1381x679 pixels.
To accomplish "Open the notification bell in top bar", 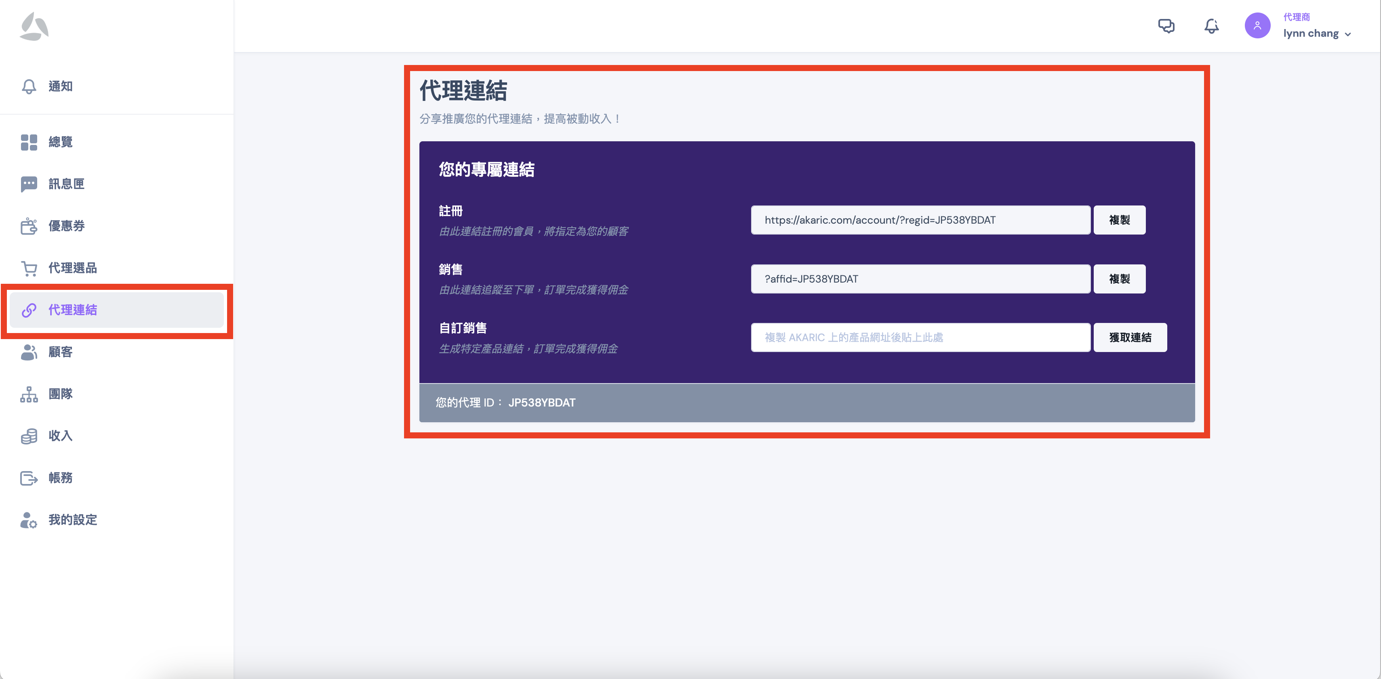I will [1211, 26].
